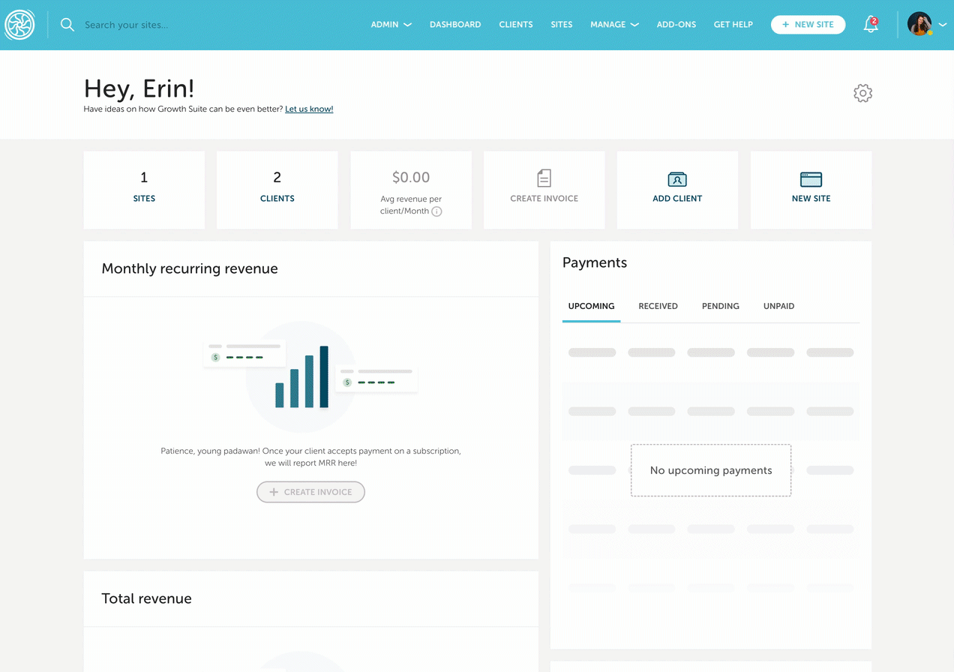Click the Add Client quick card
The image size is (954, 672).
tap(677, 190)
